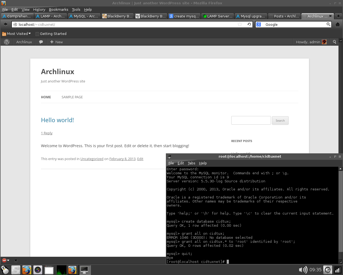Viewport: 343px width, 275px height.
Task: Open the Firefox Tools menu
Action: click(x=76, y=9)
